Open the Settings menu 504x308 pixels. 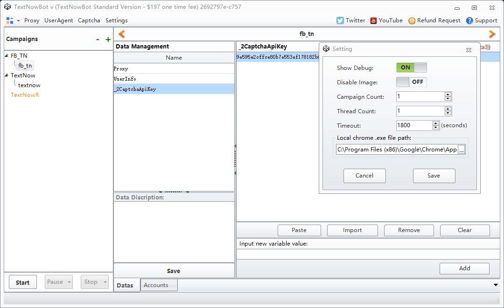pos(116,21)
